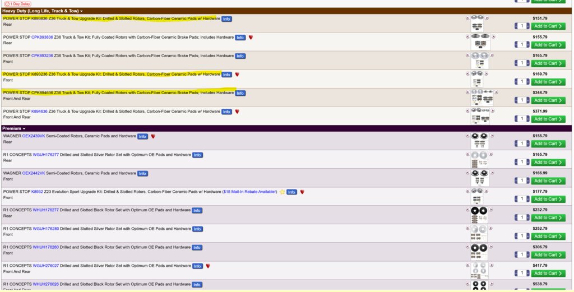Add K893236 at $169.79 to cart
Viewport: 574px width, 292px height.
(548, 82)
